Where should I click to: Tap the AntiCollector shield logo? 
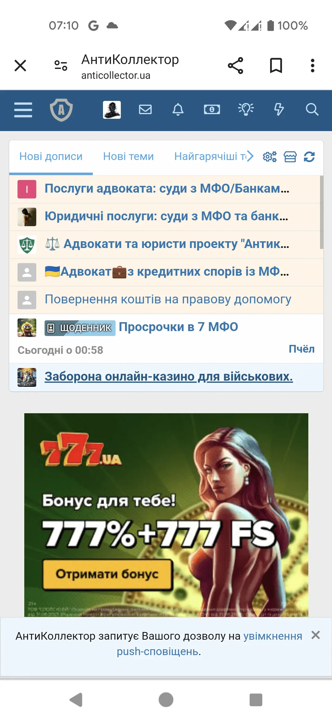[x=61, y=110]
